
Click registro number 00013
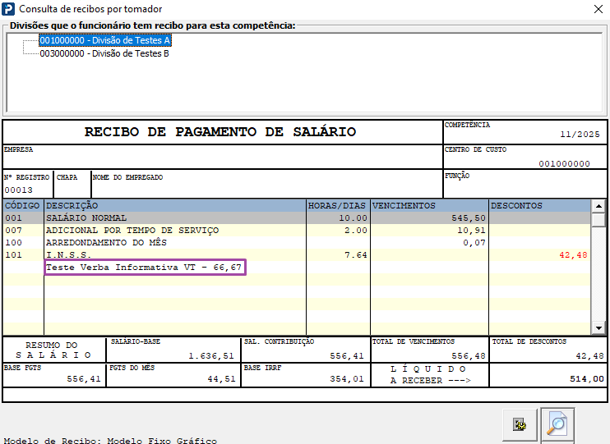pyautogui.click(x=19, y=190)
